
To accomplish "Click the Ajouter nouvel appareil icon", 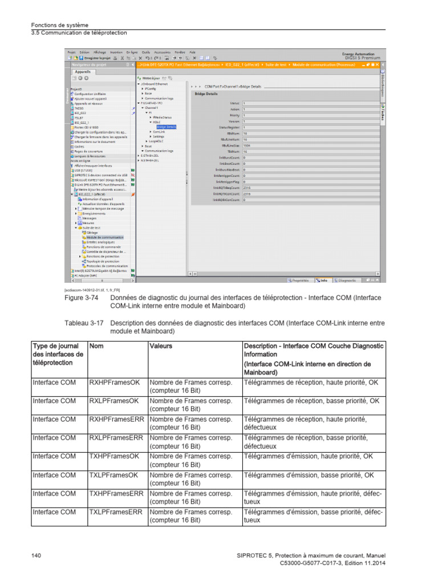I will [72, 99].
